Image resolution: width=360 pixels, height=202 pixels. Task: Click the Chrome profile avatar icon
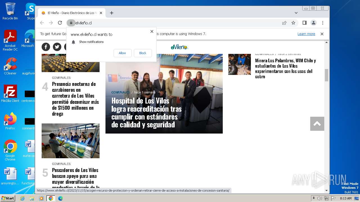point(313,23)
